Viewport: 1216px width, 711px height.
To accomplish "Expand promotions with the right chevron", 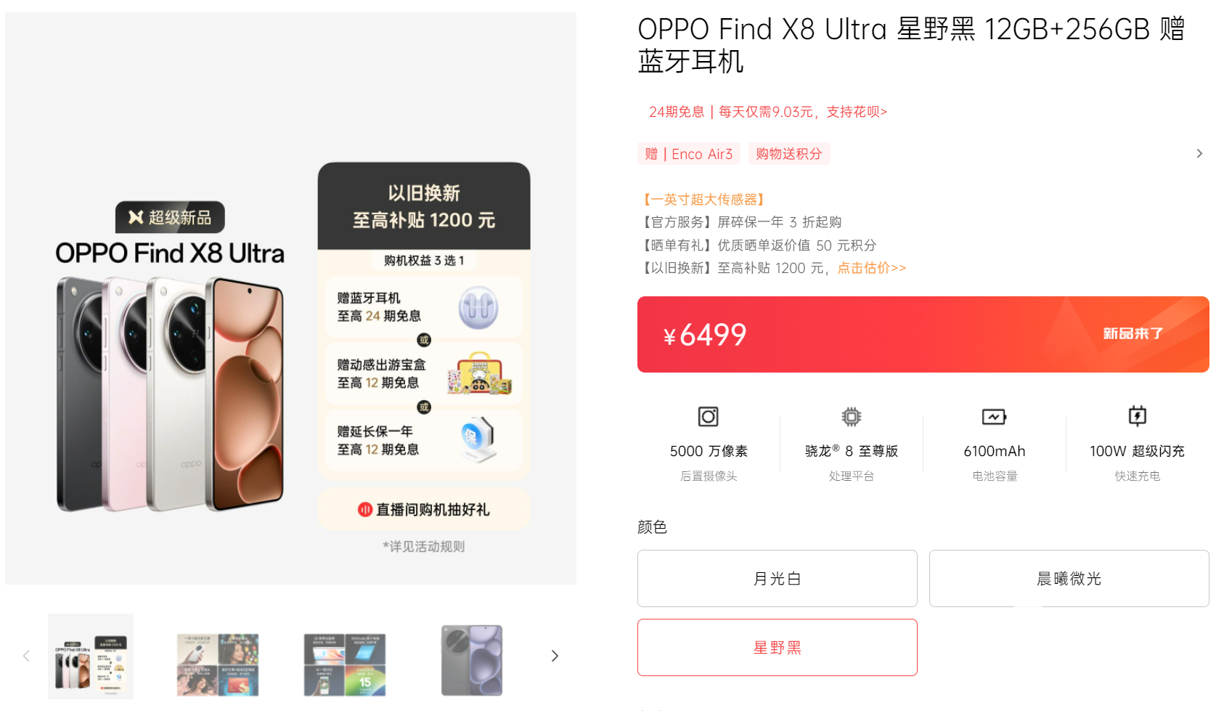I will [x=1199, y=153].
